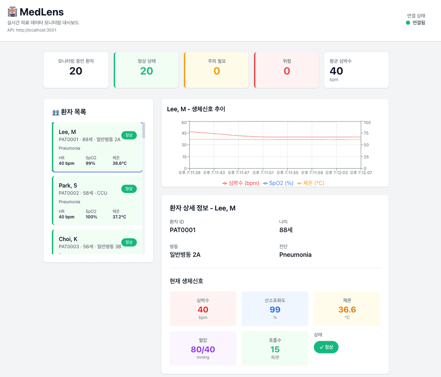Click the 혈압 80/40 vital tile
The image size is (441, 377).
[203, 349]
